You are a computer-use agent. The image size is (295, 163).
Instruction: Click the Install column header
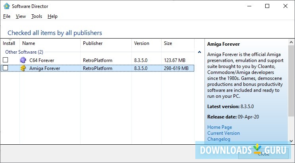tap(9, 43)
